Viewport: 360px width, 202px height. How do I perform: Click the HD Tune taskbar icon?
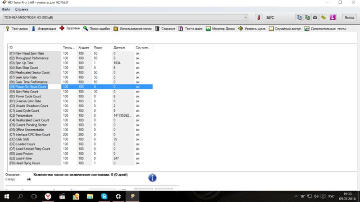click(x=132, y=196)
